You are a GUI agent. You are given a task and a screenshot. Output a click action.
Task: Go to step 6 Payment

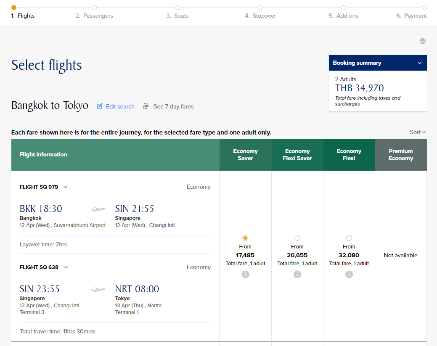(411, 16)
